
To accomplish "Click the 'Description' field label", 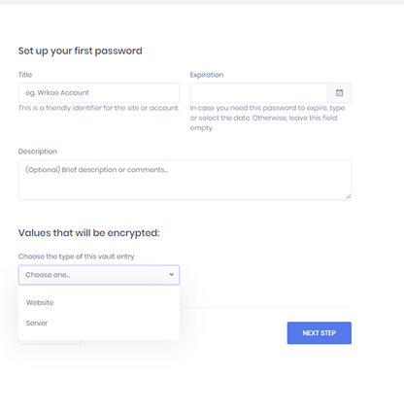I will [38, 152].
